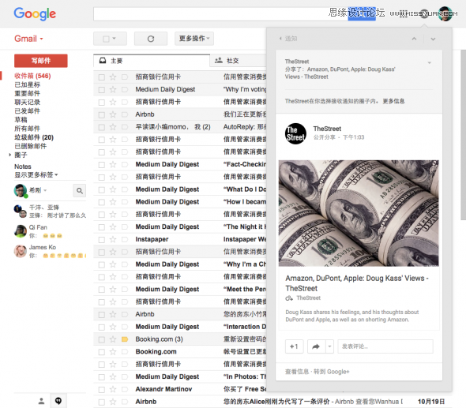The image size is (466, 408).
Task: Click the profile avatar at top right
Action: (x=445, y=14)
